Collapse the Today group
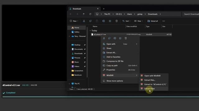 [x=90, y=31]
